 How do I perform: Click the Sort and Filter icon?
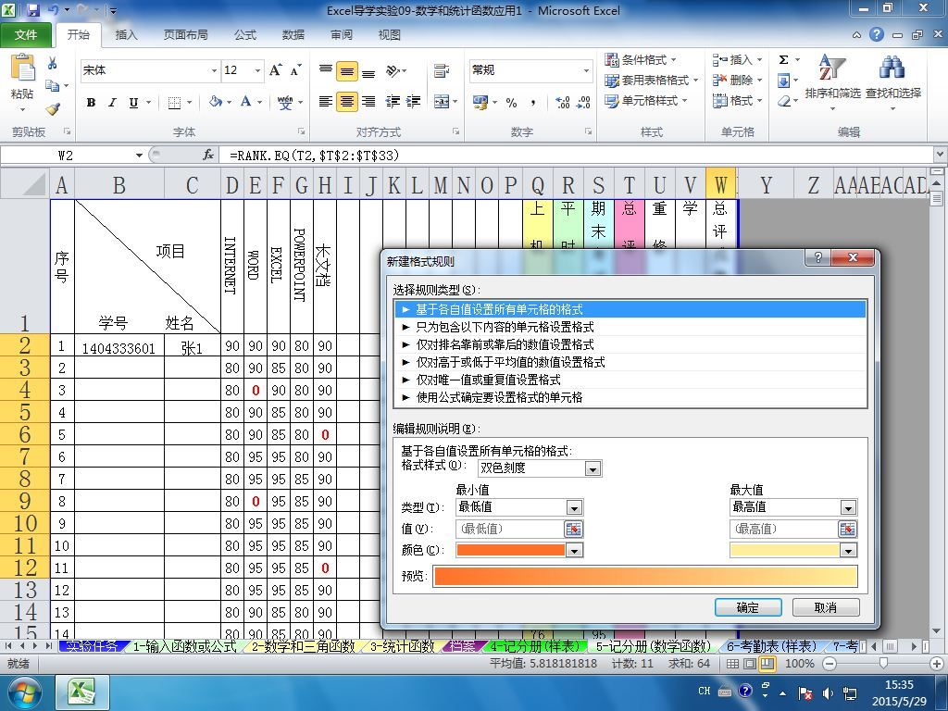[x=832, y=68]
